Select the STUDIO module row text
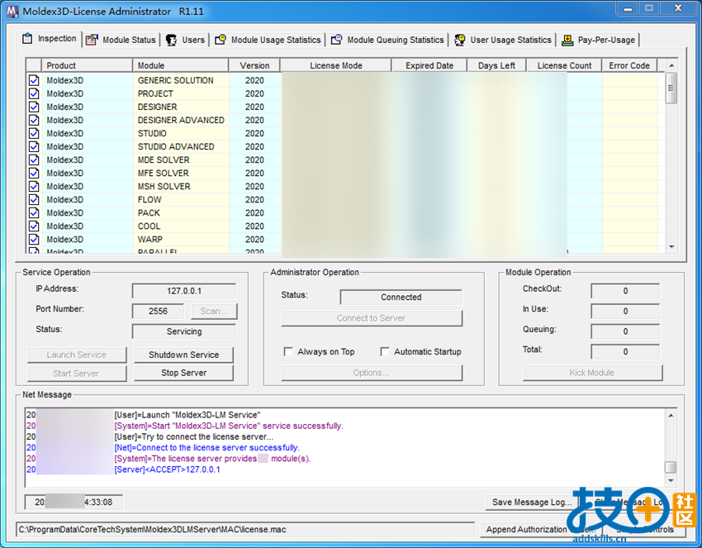Image resolution: width=702 pixels, height=548 pixels. (x=152, y=134)
